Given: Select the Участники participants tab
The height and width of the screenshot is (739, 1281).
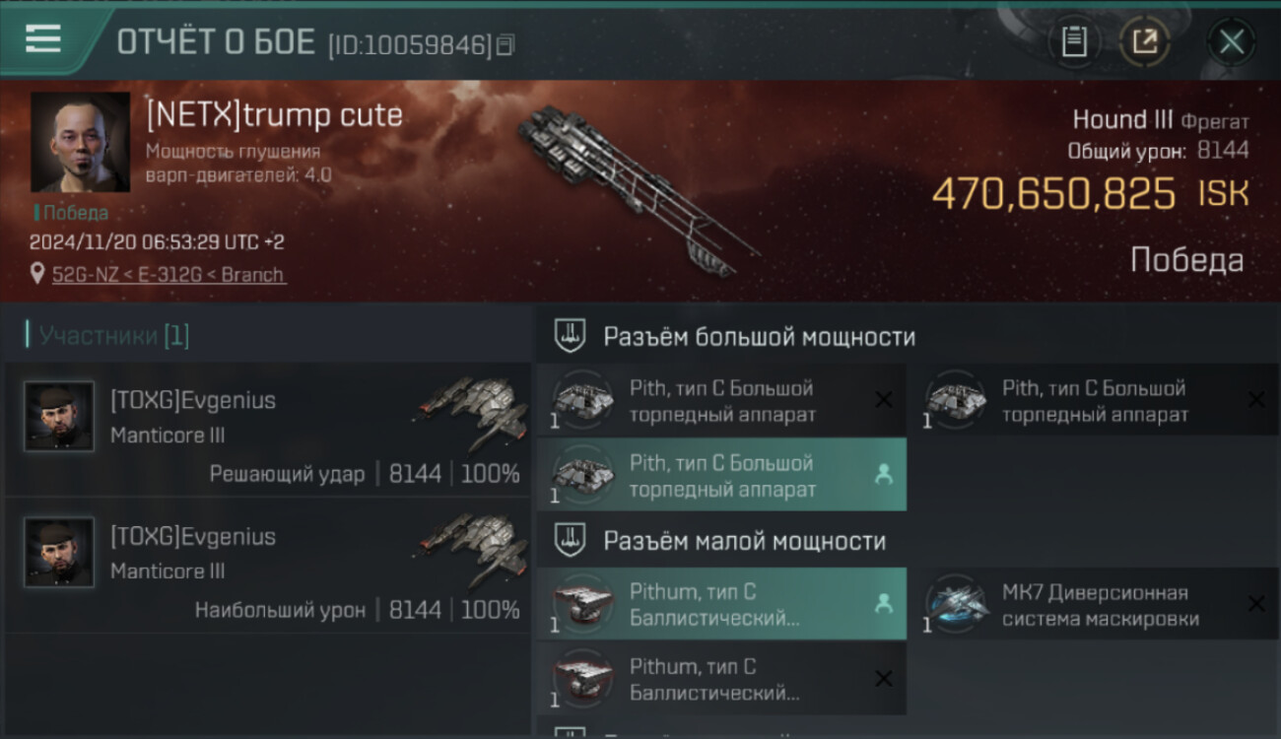Looking at the screenshot, I should 107,336.
